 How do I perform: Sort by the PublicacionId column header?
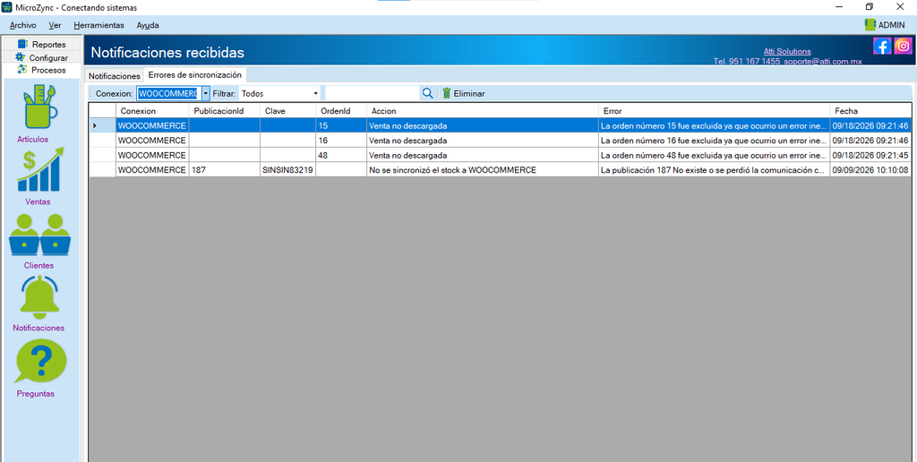(225, 110)
